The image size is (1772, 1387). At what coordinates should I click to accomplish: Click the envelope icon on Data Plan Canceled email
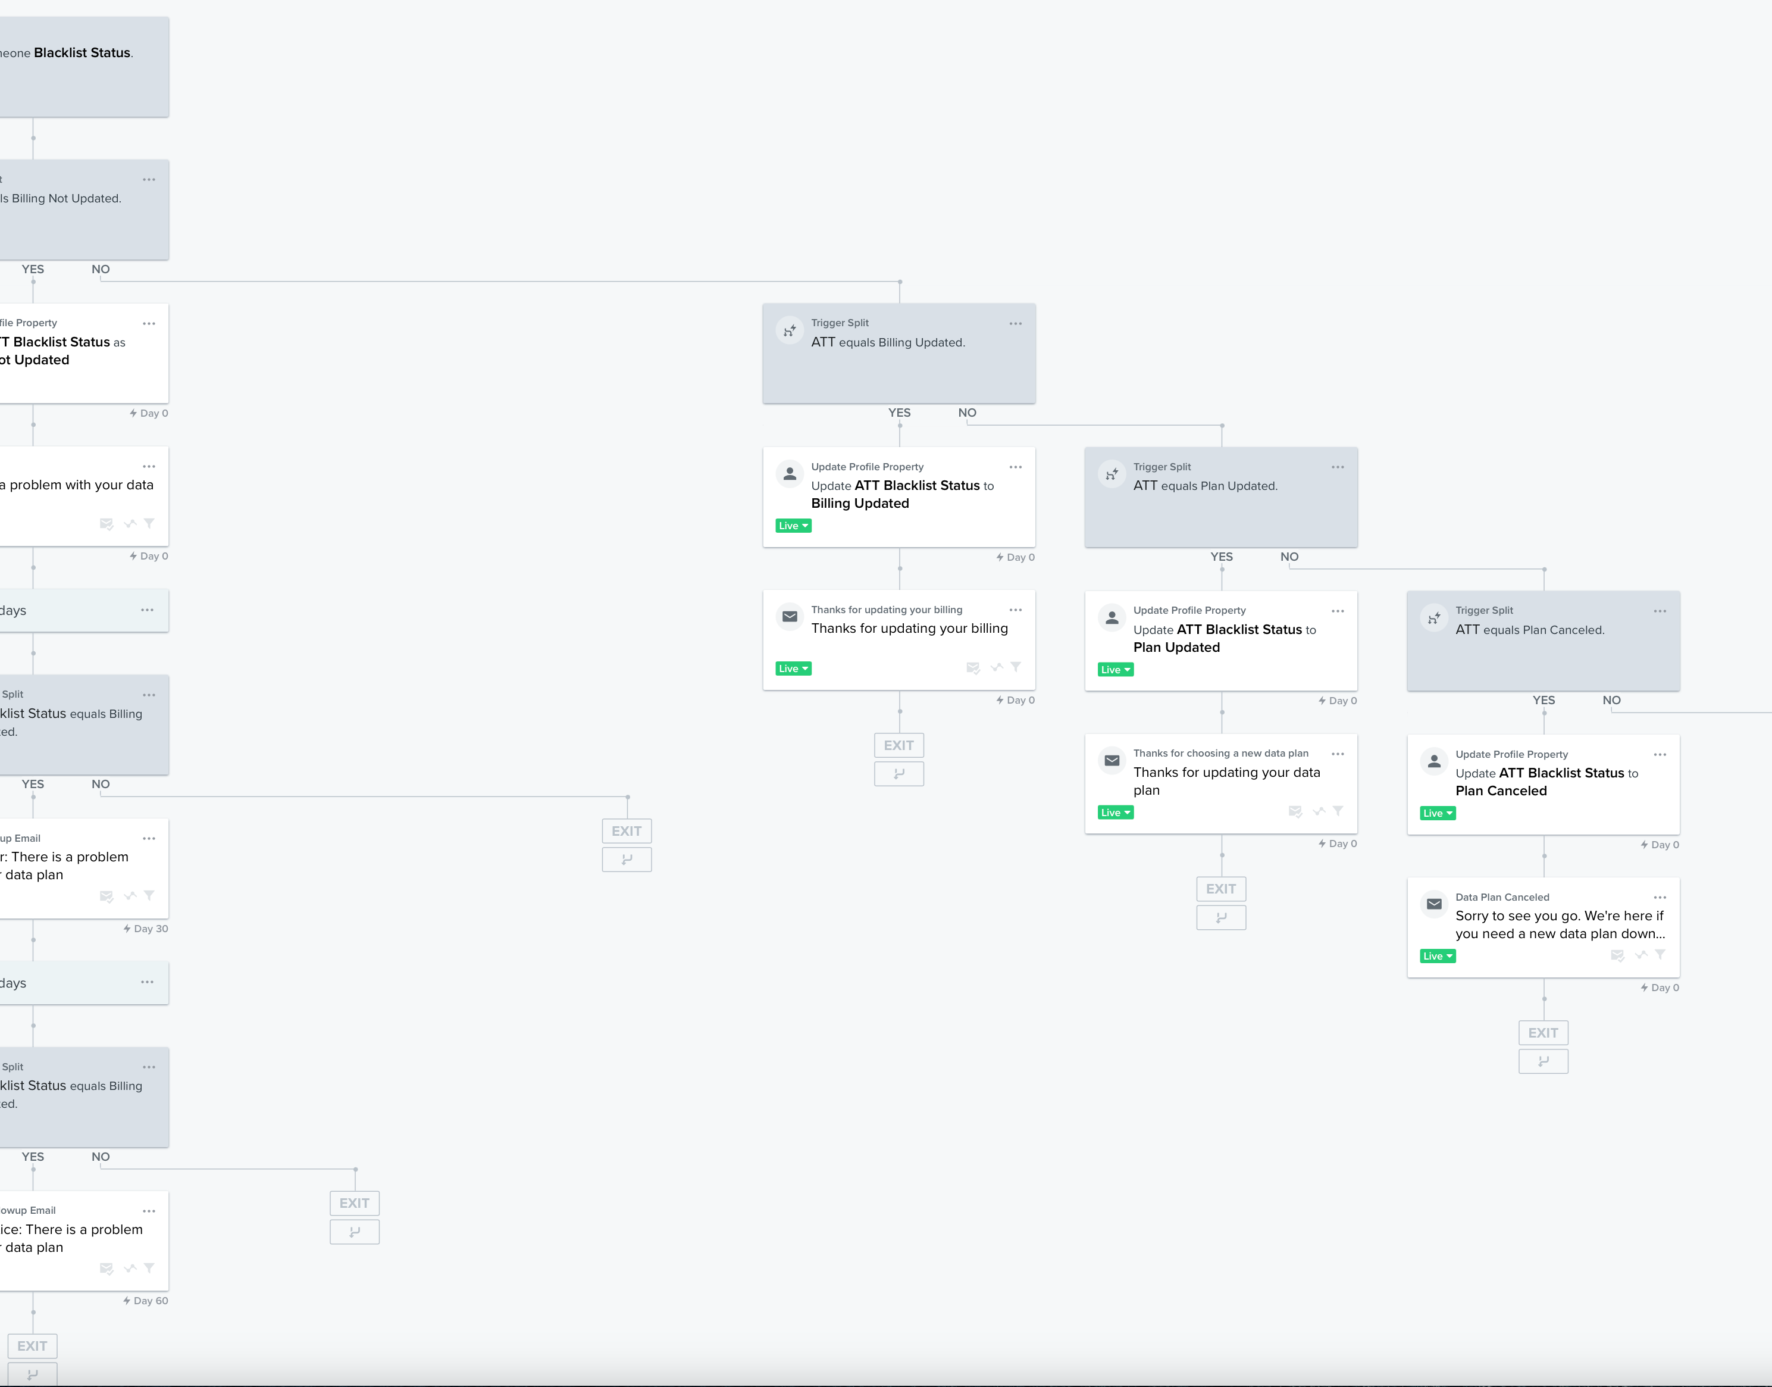1433,905
